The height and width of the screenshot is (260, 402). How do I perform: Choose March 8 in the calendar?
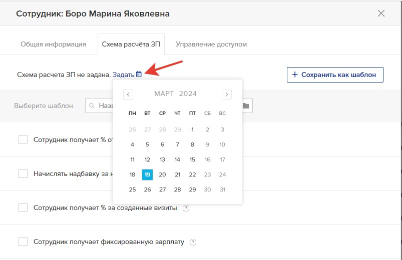pyautogui.click(x=192, y=144)
